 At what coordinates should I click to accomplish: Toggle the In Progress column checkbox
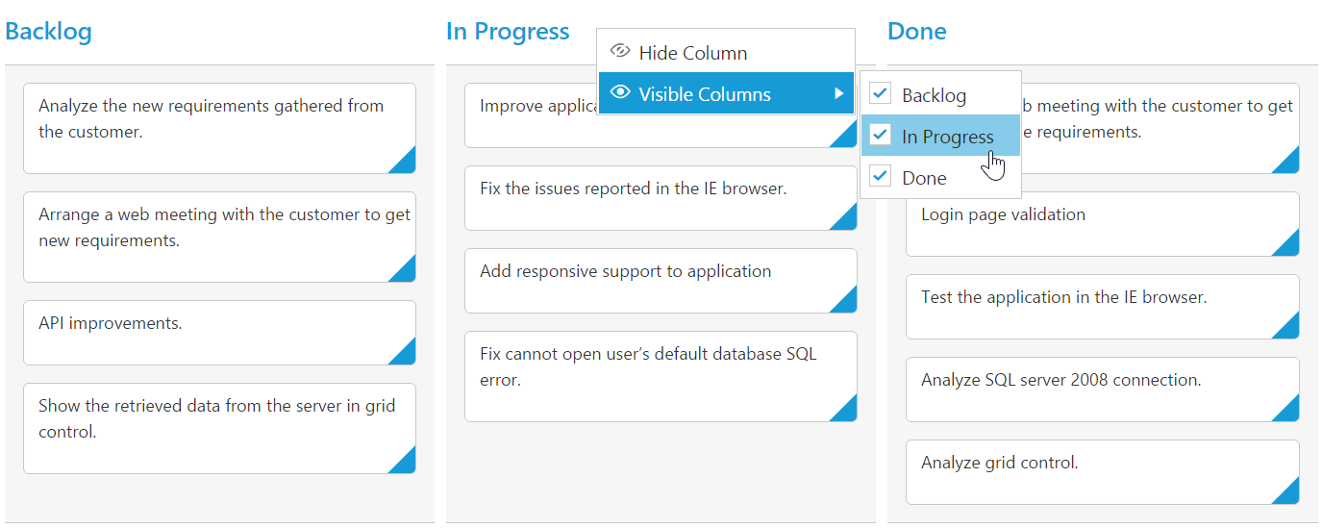point(880,135)
